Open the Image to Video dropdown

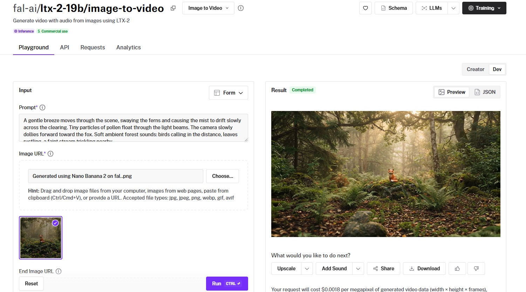pos(208,8)
